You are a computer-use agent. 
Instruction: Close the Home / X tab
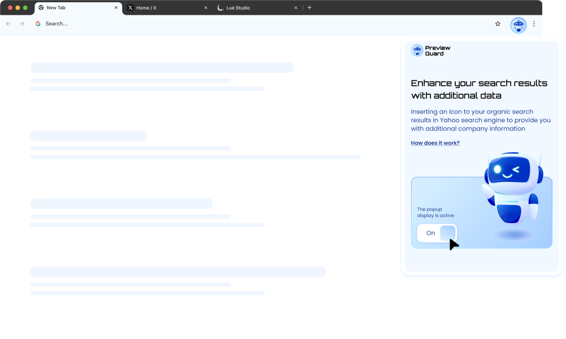pyautogui.click(x=206, y=8)
